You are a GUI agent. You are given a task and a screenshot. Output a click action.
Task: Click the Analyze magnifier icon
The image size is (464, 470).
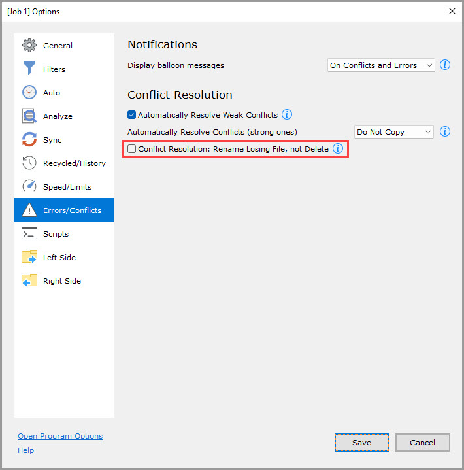click(x=29, y=116)
